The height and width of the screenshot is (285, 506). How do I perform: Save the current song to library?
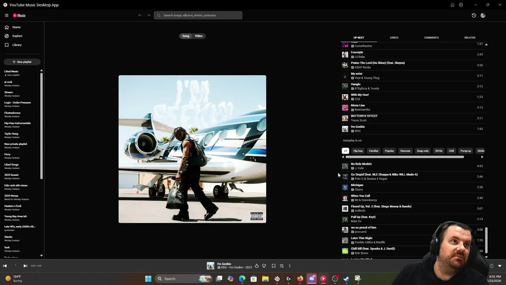tap(274, 266)
